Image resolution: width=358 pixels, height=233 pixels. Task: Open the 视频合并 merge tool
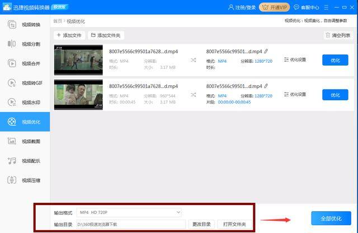[x=25, y=63]
